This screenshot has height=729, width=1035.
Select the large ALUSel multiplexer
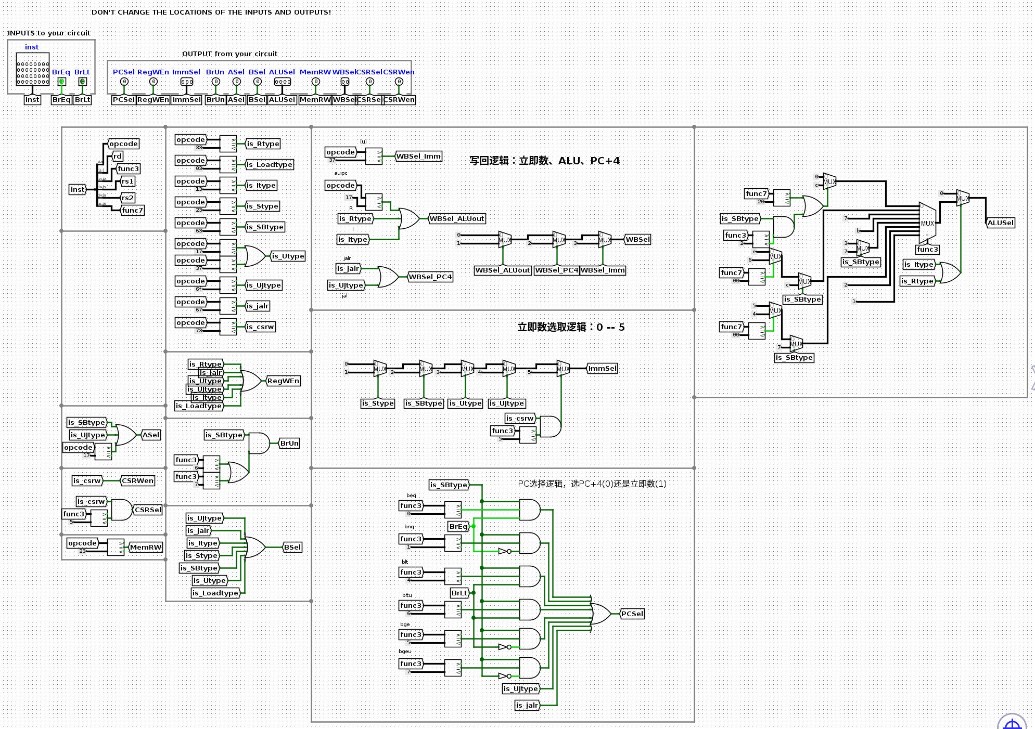click(x=927, y=223)
